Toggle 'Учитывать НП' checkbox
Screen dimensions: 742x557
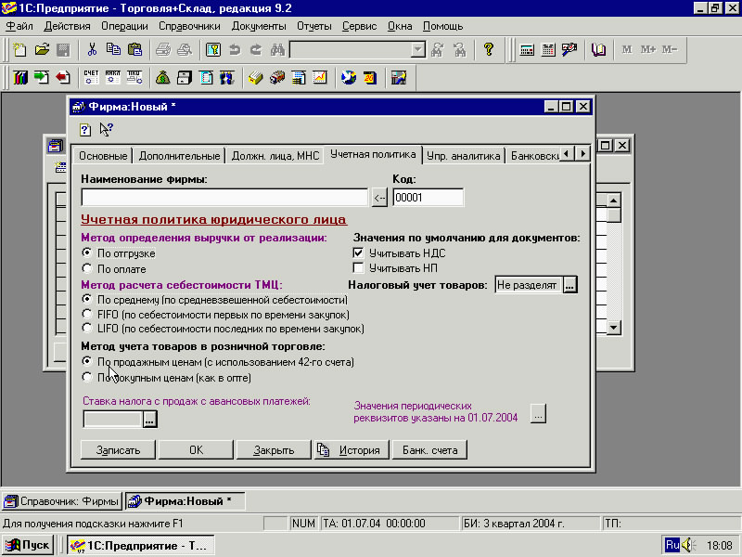coord(358,268)
